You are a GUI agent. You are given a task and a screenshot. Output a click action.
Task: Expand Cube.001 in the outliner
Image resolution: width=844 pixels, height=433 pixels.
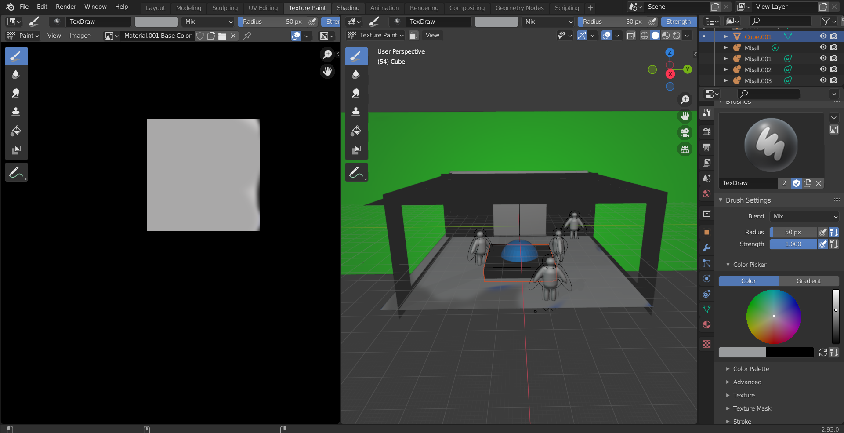point(726,36)
